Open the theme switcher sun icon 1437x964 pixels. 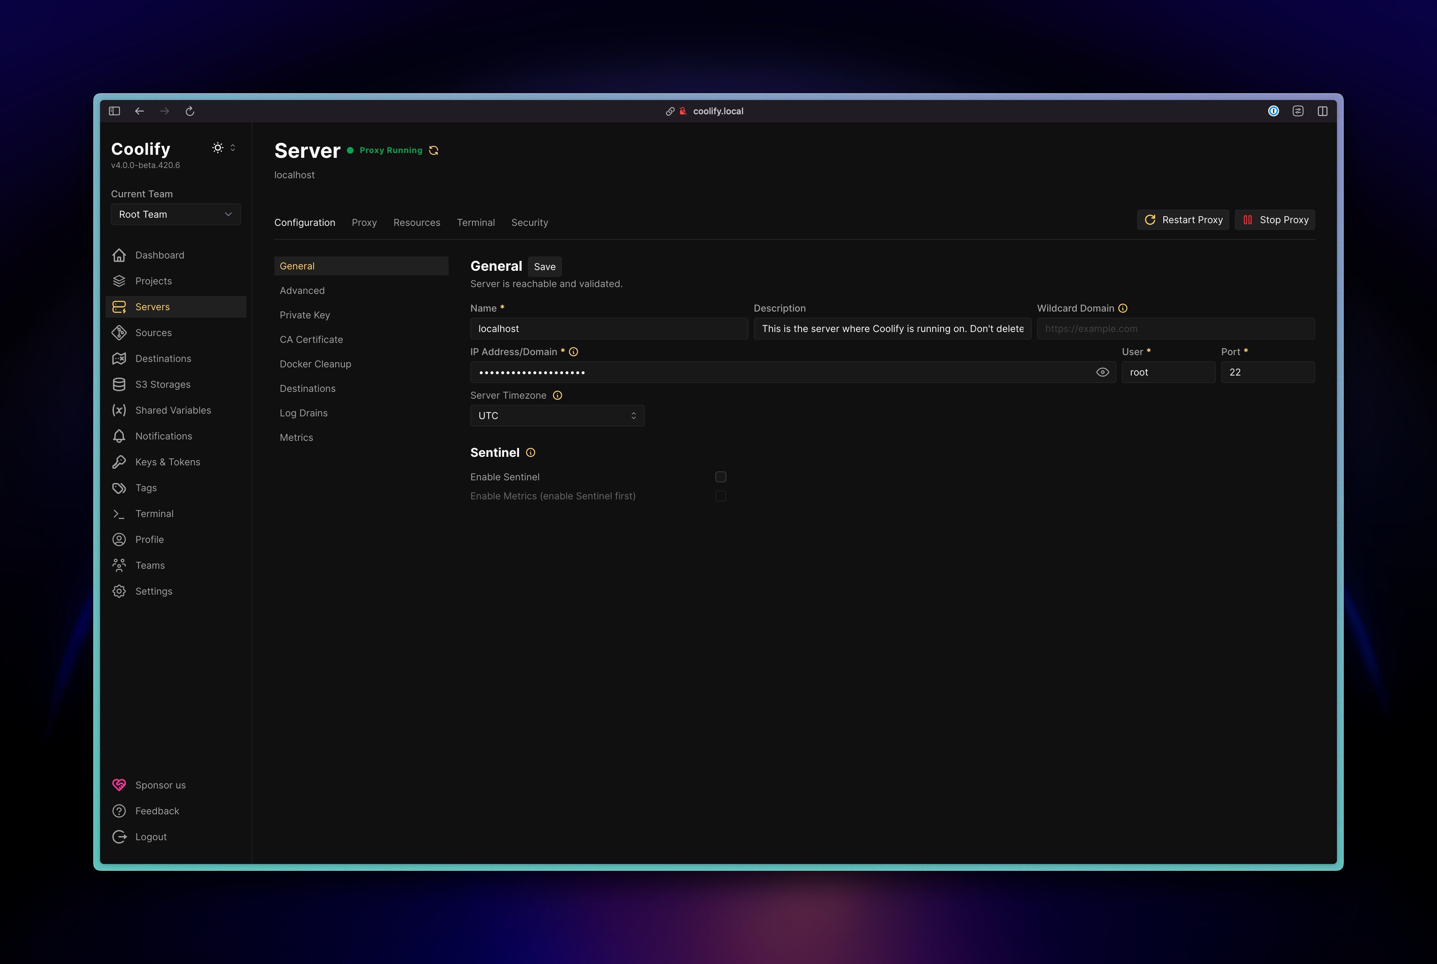tap(218, 148)
